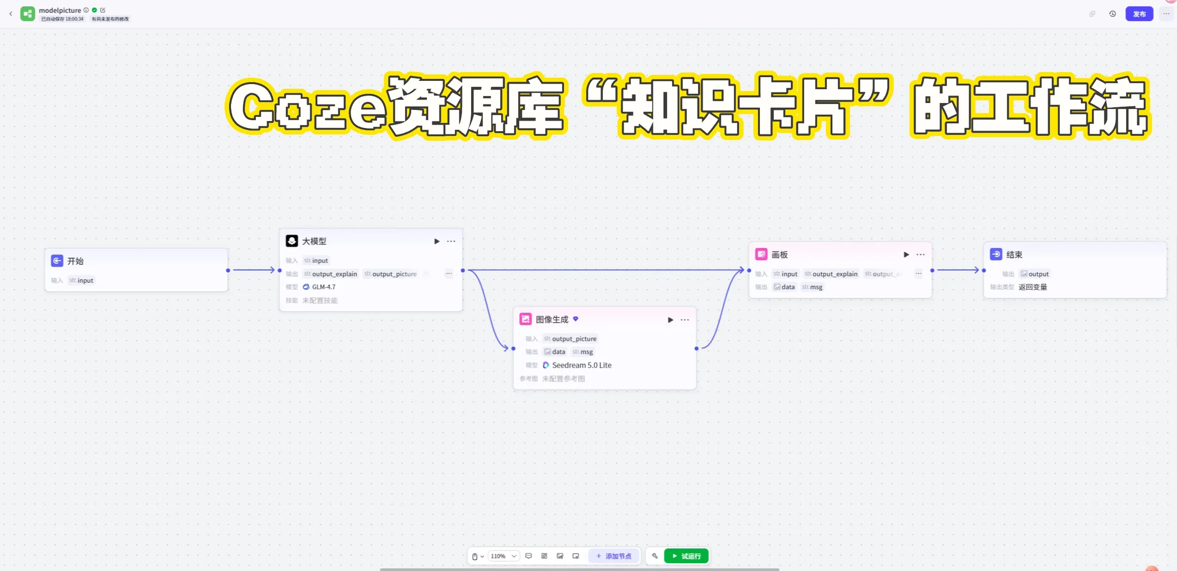Click the GLM-4.7 model name
Image resolution: width=1177 pixels, height=571 pixels.
pos(324,287)
